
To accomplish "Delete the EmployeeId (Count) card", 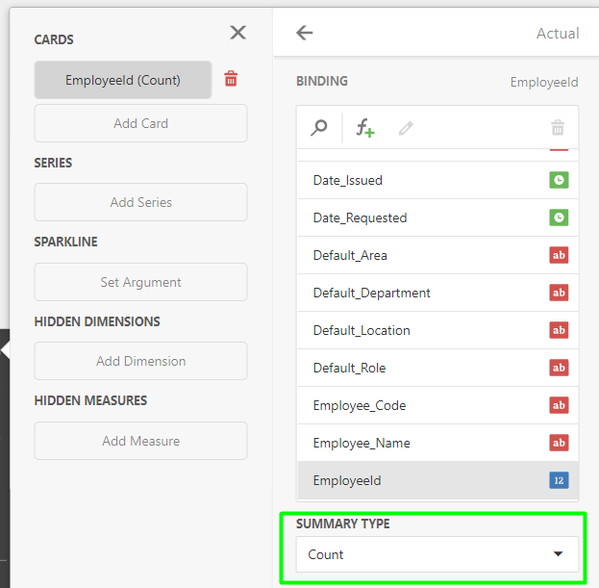I will (x=231, y=79).
